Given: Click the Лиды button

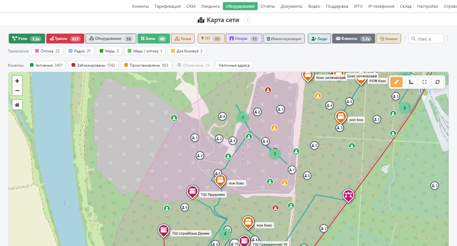Looking at the screenshot, I should coord(319,39).
